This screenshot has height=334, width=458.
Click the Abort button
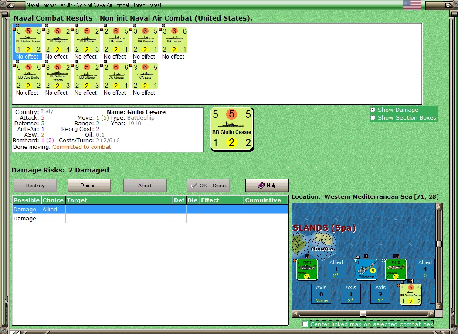coord(145,186)
